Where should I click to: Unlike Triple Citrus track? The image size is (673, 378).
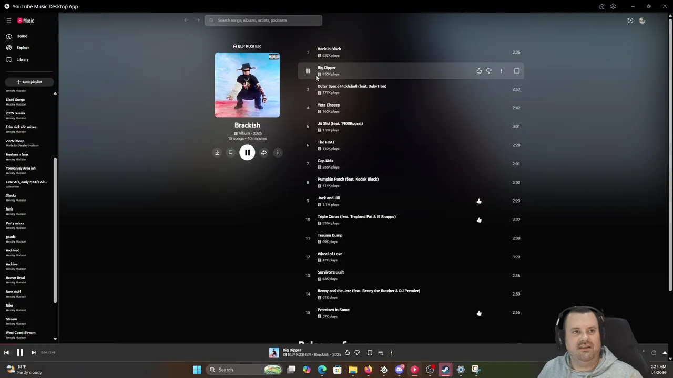479,220
